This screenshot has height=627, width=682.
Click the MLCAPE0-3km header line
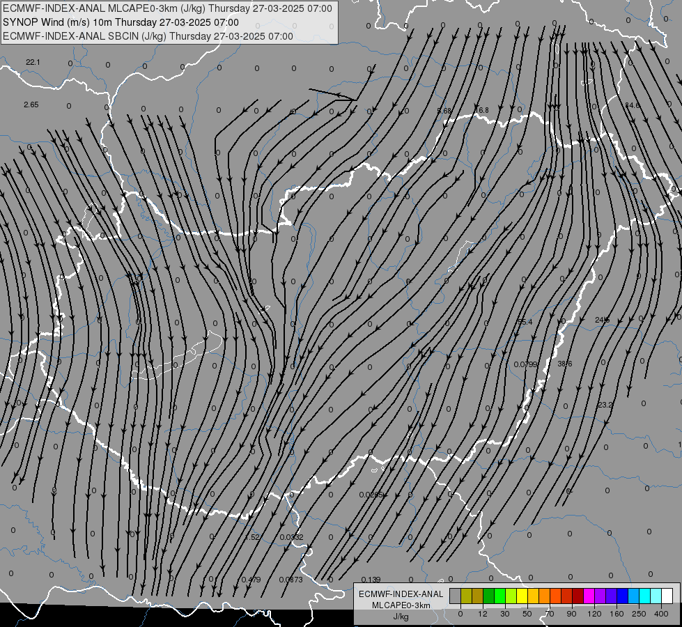(x=167, y=8)
